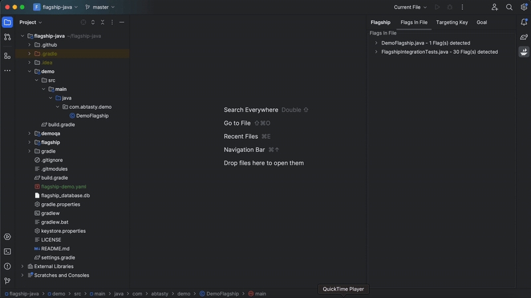Click the Search Everywhere magnifier icon
The image size is (531, 298).
pos(509,7)
